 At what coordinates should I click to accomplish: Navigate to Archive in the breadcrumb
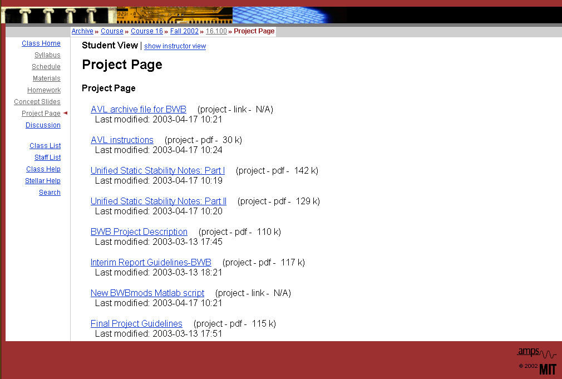click(82, 31)
